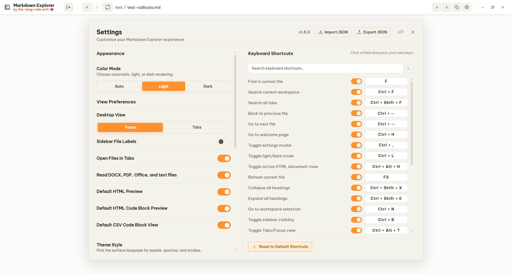Click the refresh file icon
The image size is (511, 274).
click(108, 7)
